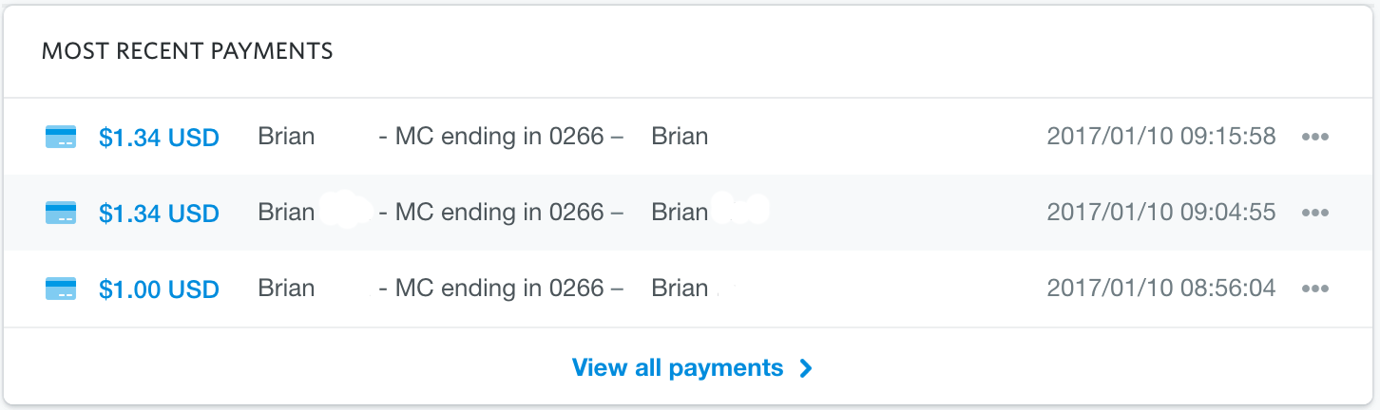Click 'MC ending in 0266' in the $1.00 row
Screen dimensions: 1380x410
499,289
